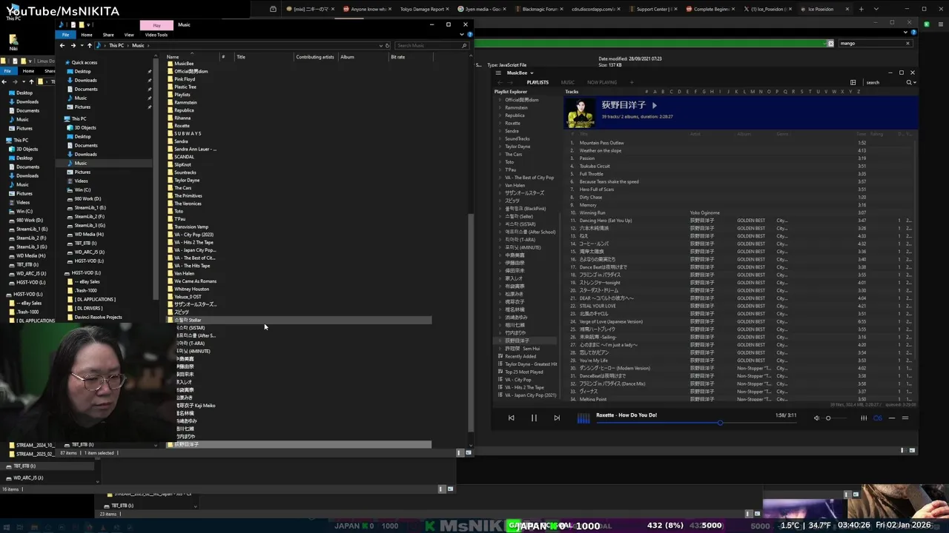
Task: Refresh the Music folder view
Action: tap(388, 45)
